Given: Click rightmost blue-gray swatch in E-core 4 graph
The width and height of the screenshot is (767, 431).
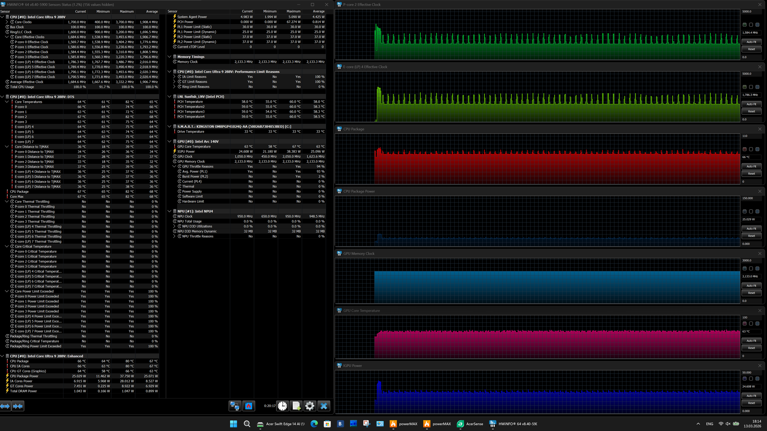Looking at the screenshot, I should pyautogui.click(x=758, y=87).
